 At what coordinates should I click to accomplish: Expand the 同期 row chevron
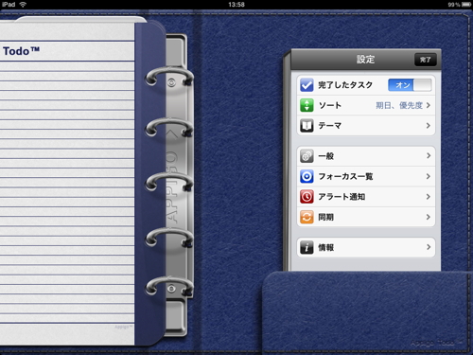pyautogui.click(x=429, y=217)
